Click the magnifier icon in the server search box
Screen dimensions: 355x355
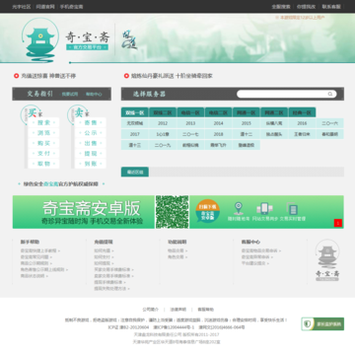click(330, 94)
